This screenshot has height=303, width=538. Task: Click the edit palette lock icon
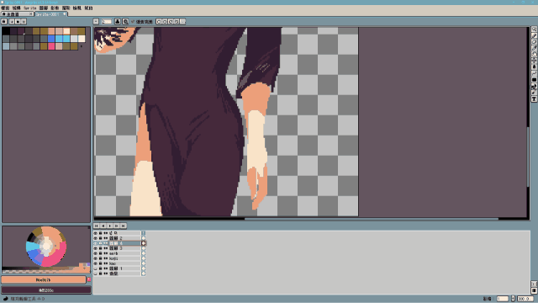pos(4,21)
